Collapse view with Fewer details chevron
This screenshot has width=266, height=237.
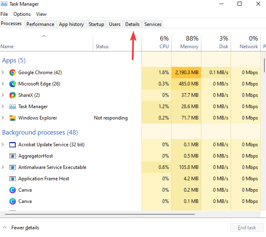coord(5,228)
